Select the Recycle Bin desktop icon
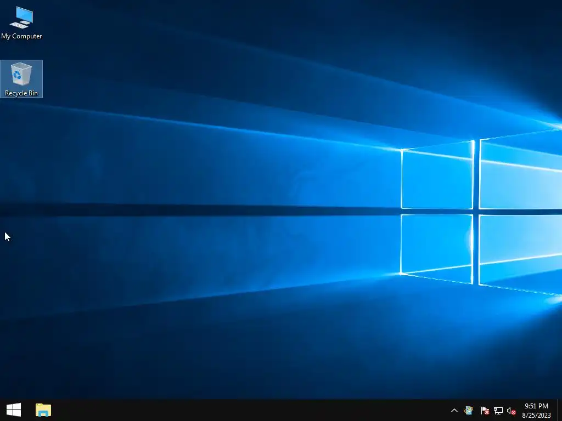This screenshot has width=562, height=421. pos(21,79)
